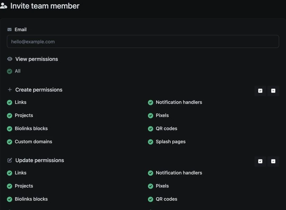This screenshot has width=286, height=210.
Task: Toggle Notification handlers under Create permissions
Action: pyautogui.click(x=151, y=103)
